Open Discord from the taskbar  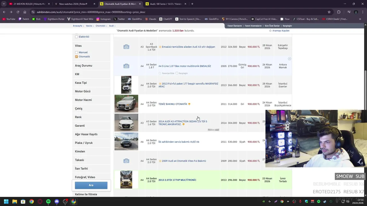(x=57, y=201)
